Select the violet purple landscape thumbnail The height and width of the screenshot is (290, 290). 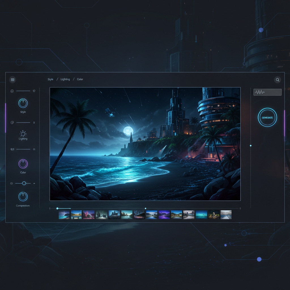click(164, 215)
